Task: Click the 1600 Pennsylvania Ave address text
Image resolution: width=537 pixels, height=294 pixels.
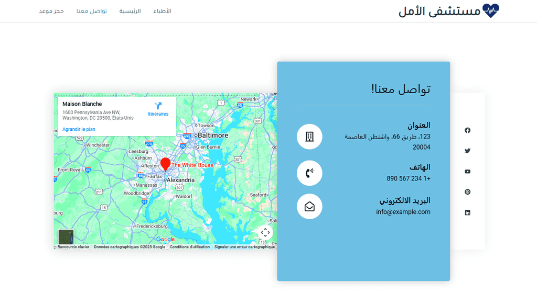Action: coord(98,116)
